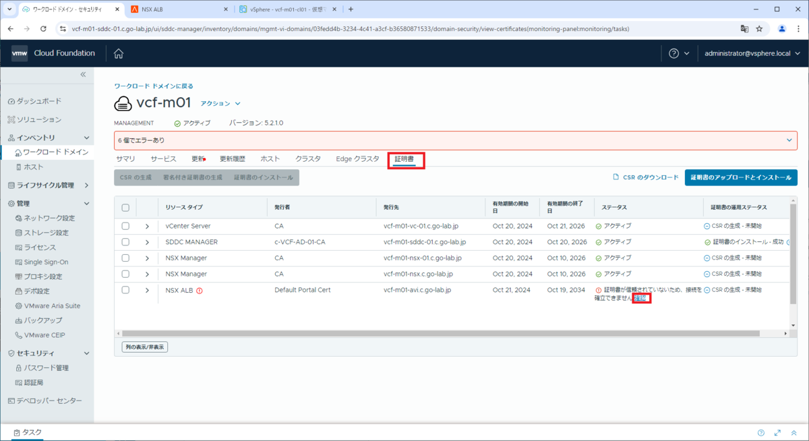The width and height of the screenshot is (809, 441).
Task: Expand the task panel to full size
Action: click(777, 433)
